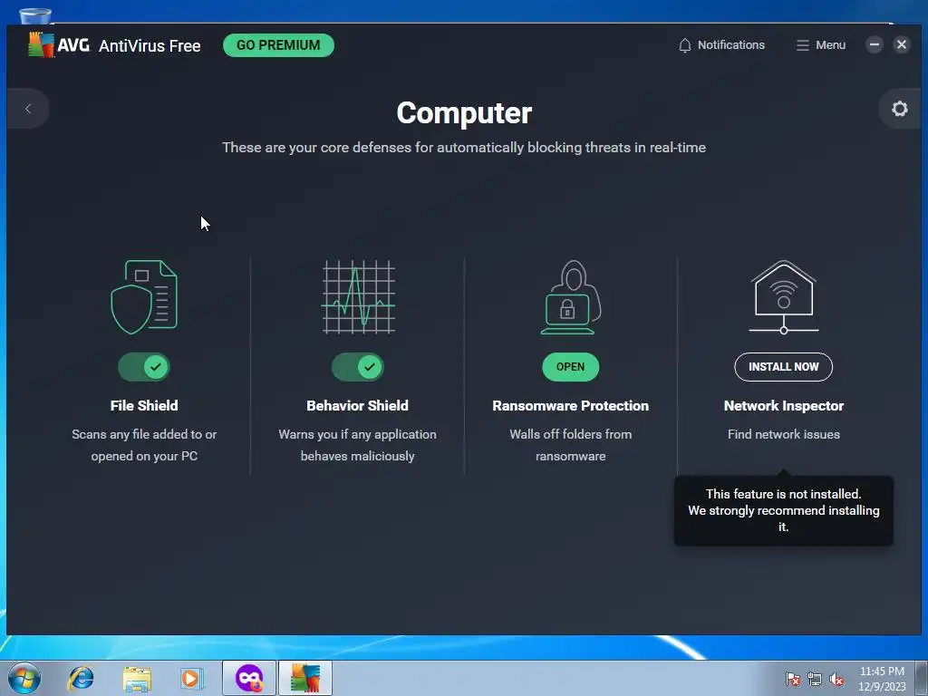
Task: Disable the Behavior Shield toggle
Action: click(x=357, y=367)
